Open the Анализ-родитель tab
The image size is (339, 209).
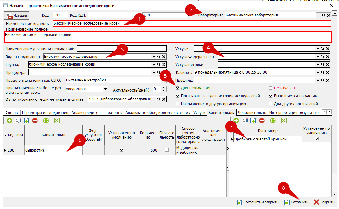coord(87,113)
